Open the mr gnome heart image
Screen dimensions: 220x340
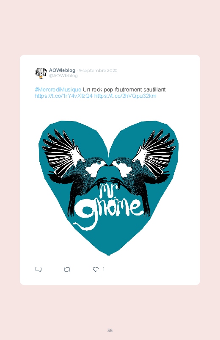point(109,188)
